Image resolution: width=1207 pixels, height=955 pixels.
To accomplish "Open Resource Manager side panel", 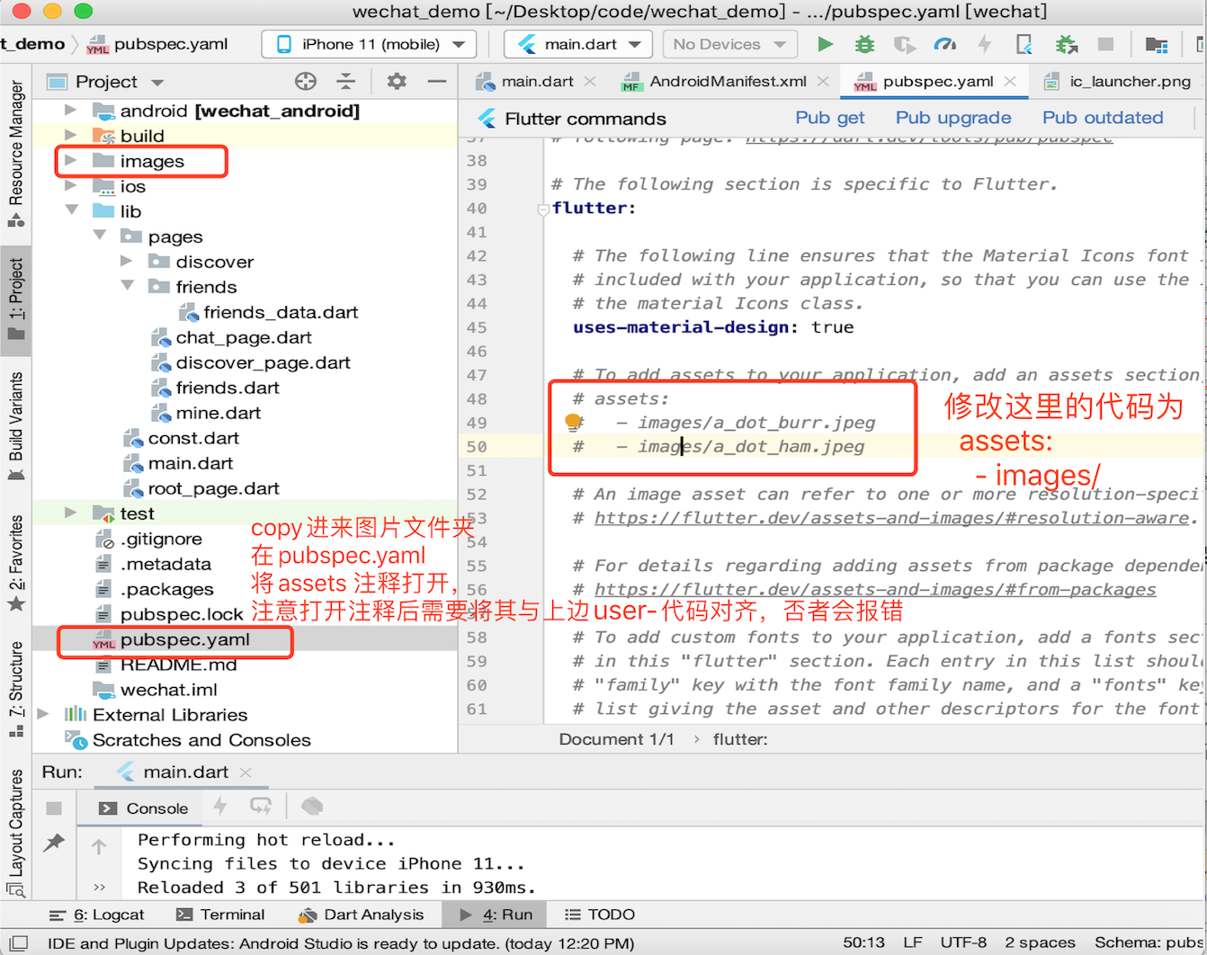I will [x=16, y=153].
